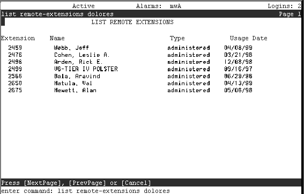The height and width of the screenshot is (194, 304).
Task: Click the Name column header
Action: (57, 38)
